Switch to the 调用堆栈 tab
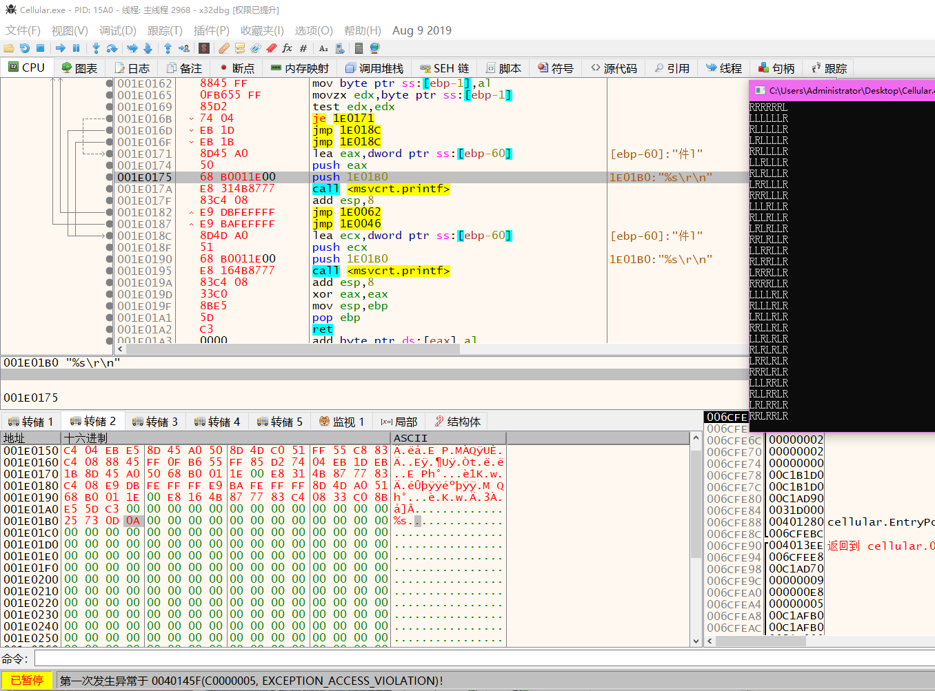 click(374, 68)
